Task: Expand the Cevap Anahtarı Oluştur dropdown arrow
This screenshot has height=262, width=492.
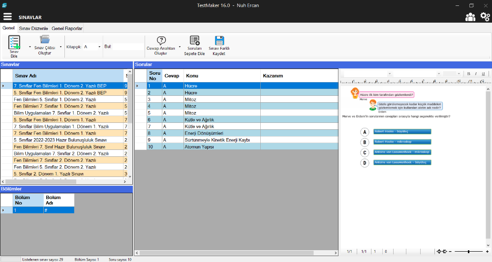Action: point(180,47)
